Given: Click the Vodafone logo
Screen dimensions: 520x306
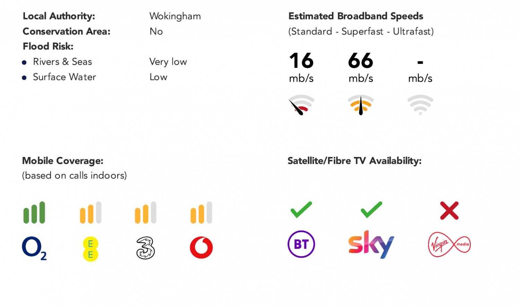Looking at the screenshot, I should click(x=201, y=248).
